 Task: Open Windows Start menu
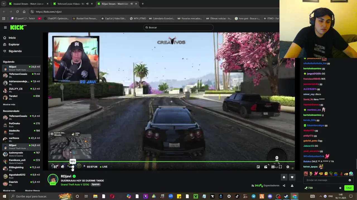4,196
